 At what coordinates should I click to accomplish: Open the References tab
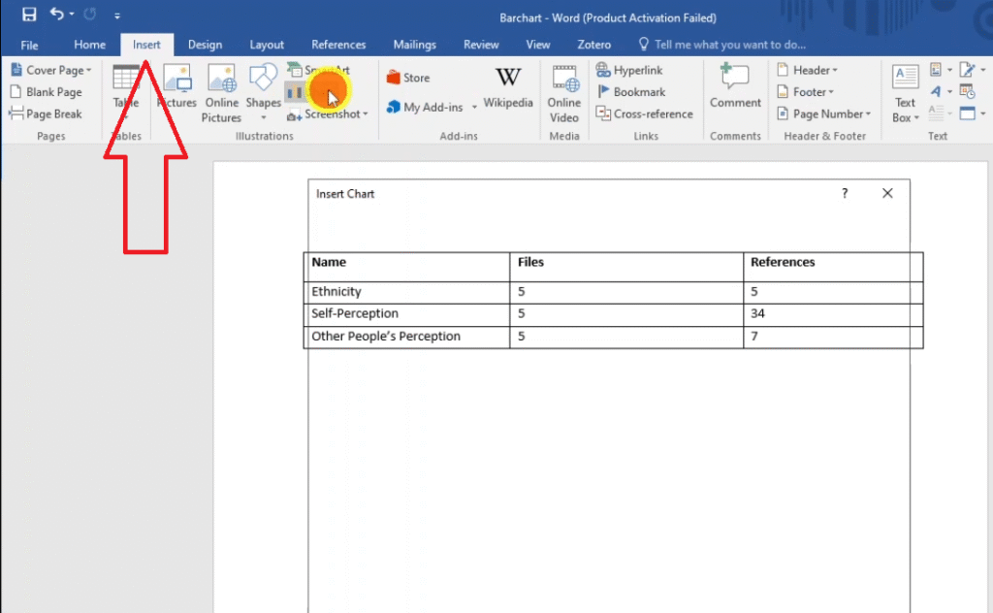pos(338,45)
